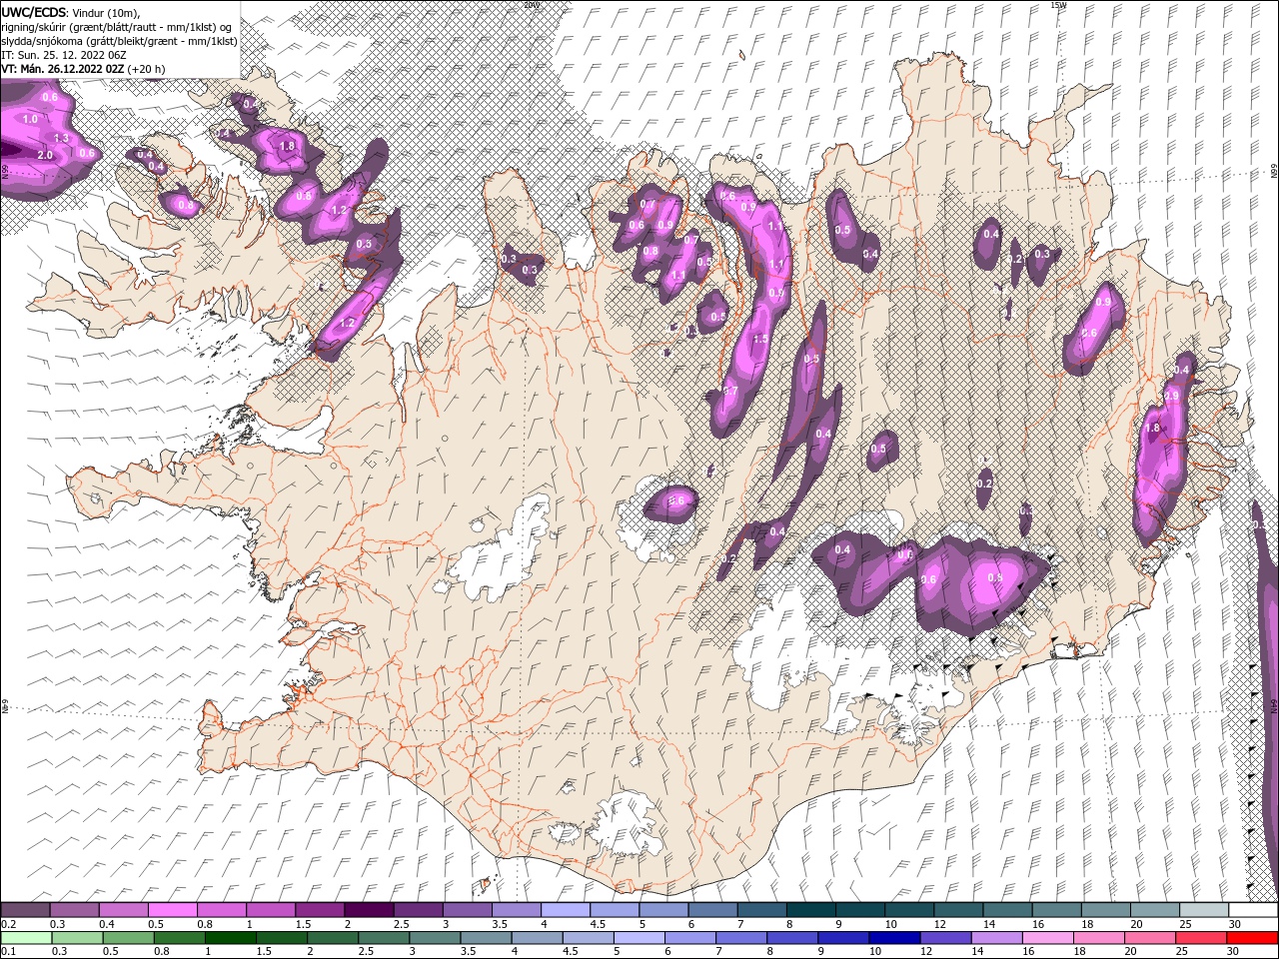Click the '1.5' value in the north-central snow band

click(x=760, y=340)
